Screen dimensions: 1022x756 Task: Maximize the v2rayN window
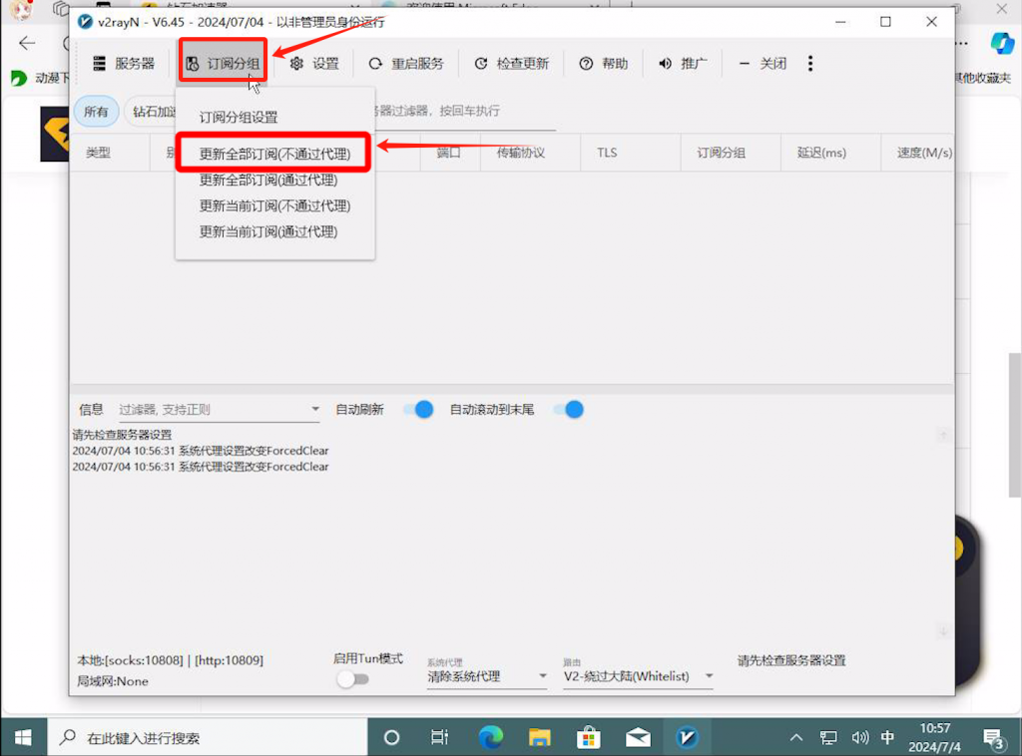click(886, 22)
